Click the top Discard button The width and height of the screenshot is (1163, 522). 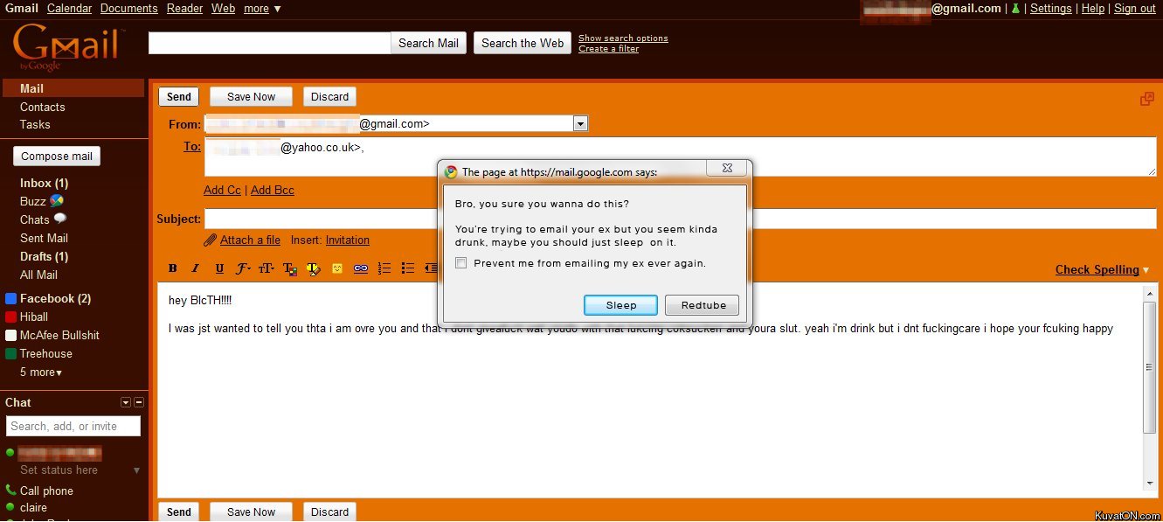329,97
